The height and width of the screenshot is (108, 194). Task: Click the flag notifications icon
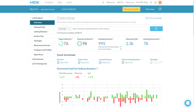click(x=151, y=2)
